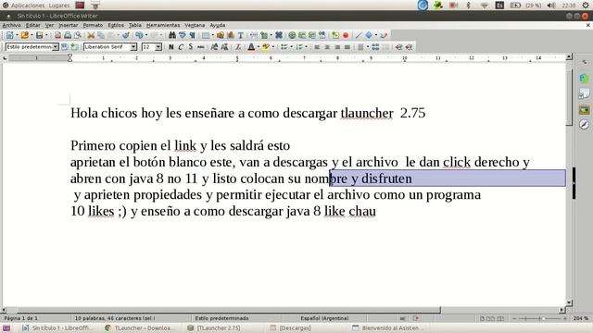Open the Herramientas menu
The height and width of the screenshot is (333, 593).
point(163,25)
